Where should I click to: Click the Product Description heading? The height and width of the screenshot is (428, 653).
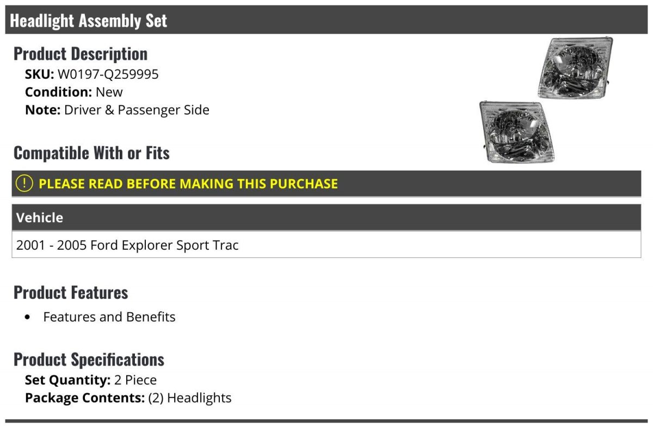click(x=81, y=54)
